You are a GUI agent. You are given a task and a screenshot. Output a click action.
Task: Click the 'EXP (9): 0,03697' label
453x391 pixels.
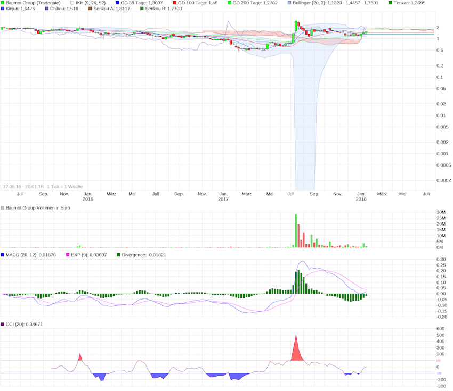click(x=89, y=255)
